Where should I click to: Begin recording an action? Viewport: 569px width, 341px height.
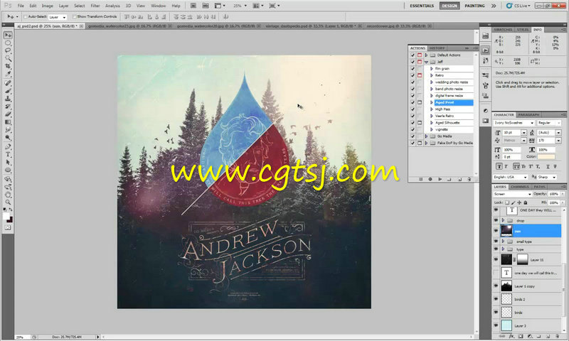point(430,179)
